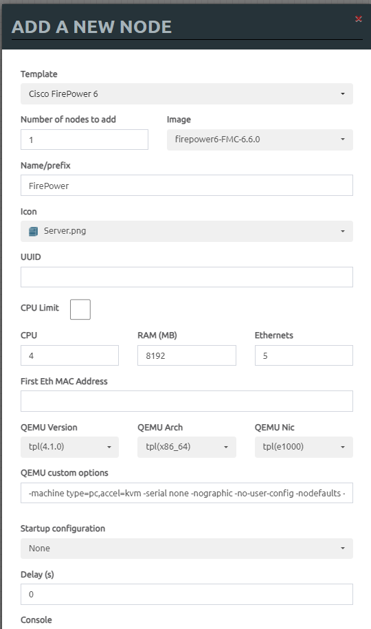
Task: Open the QEMU Arch dropdown tpl(x86_64)
Action: coord(186,447)
